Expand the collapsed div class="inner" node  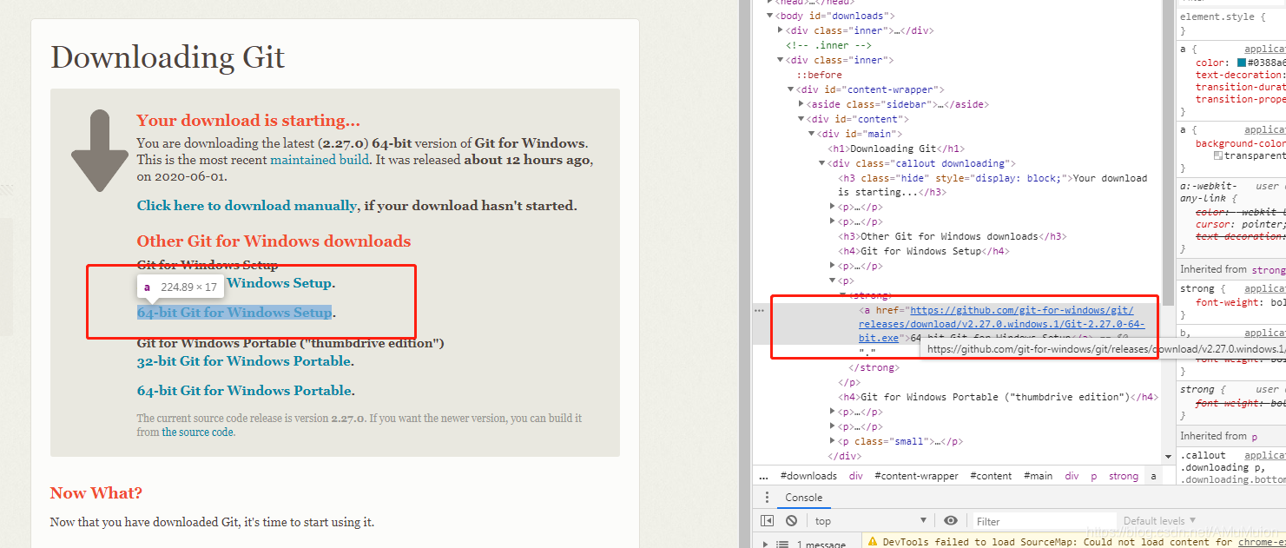pyautogui.click(x=780, y=30)
